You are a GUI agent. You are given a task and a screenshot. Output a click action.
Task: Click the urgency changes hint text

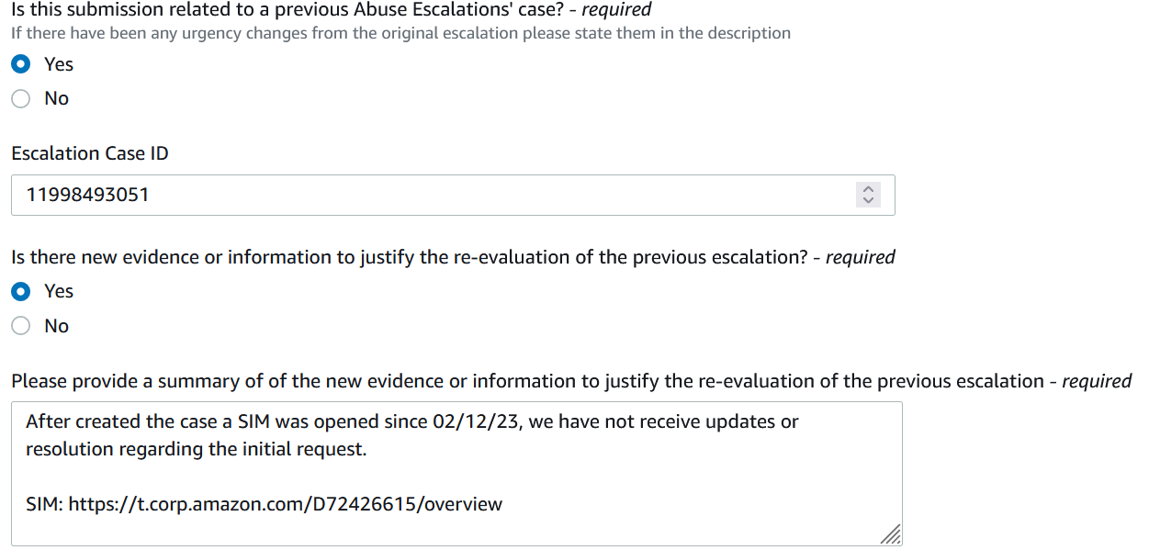tap(400, 33)
